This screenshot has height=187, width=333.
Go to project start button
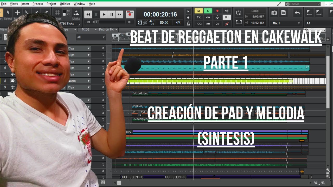pos(88,22)
